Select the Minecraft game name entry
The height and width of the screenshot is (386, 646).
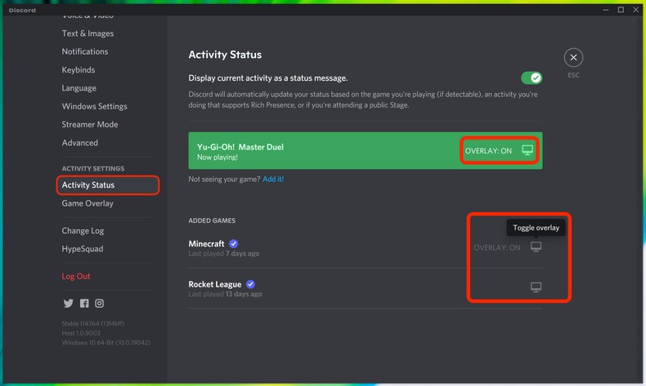(206, 244)
